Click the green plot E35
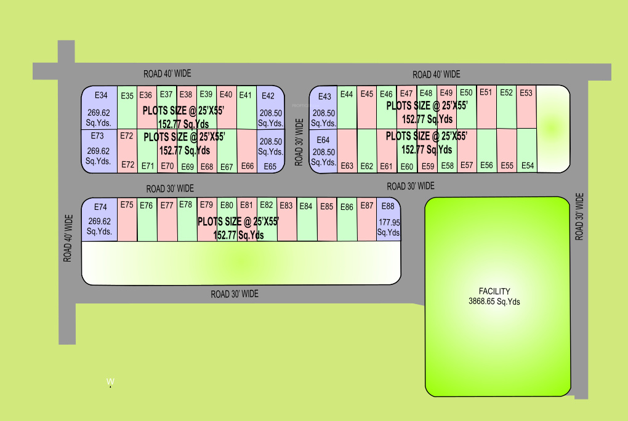The image size is (628, 421). 127,107
